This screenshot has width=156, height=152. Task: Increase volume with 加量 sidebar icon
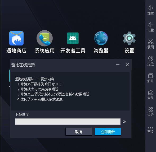click(150, 10)
